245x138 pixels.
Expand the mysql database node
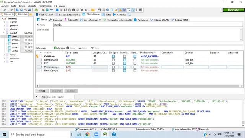[4, 54]
